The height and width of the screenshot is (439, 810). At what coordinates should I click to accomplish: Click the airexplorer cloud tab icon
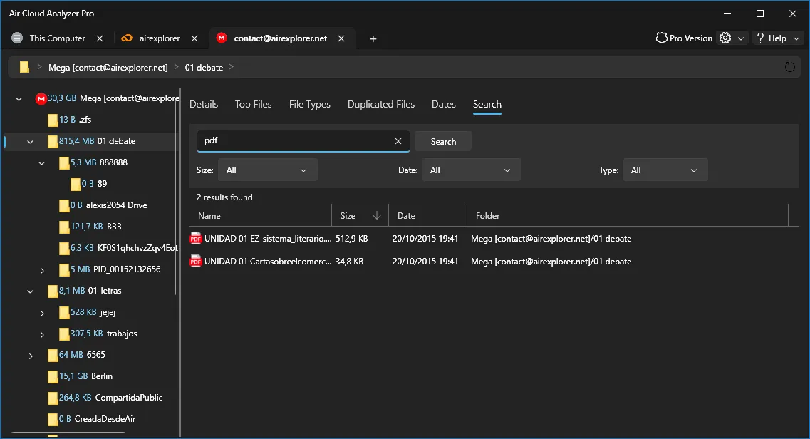click(127, 38)
